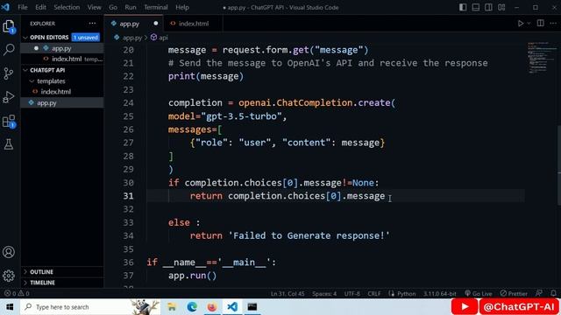The width and height of the screenshot is (561, 315).
Task: Open the Run menu
Action: [x=131, y=7]
